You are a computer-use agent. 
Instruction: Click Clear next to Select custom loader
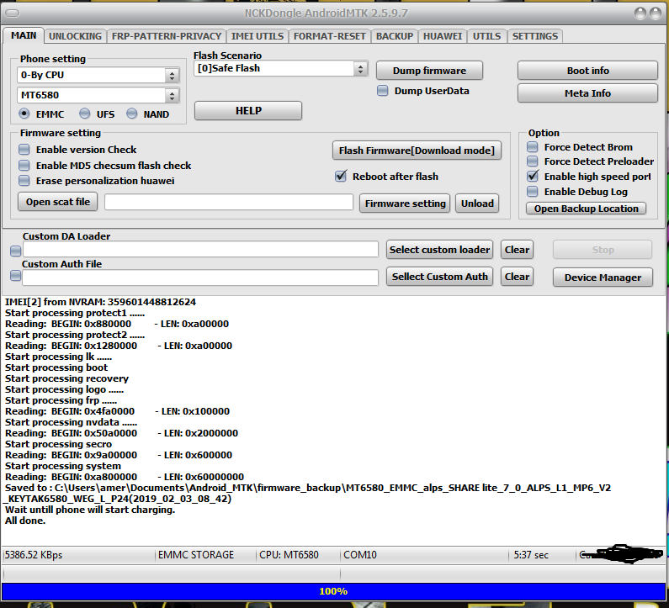pos(517,250)
